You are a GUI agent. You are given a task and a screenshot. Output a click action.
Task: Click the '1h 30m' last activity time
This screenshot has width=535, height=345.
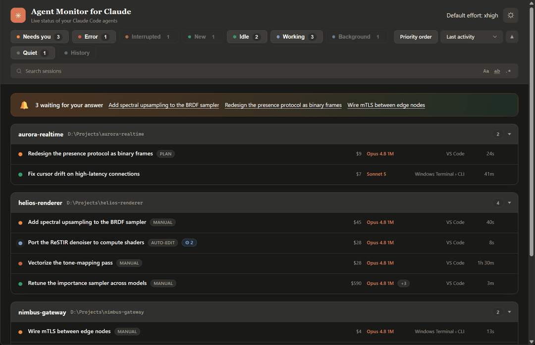pos(485,263)
